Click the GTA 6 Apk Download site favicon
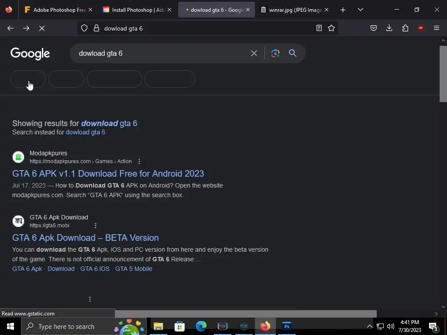Screen dimensions: 447x335 [18, 221]
